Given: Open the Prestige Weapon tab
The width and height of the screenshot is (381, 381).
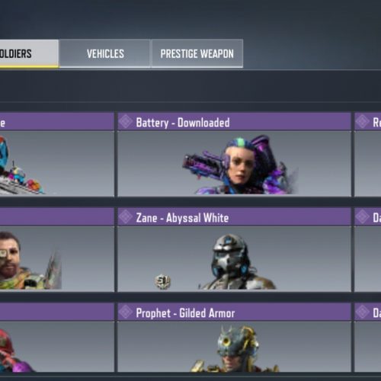Looking at the screenshot, I should click(x=197, y=53).
